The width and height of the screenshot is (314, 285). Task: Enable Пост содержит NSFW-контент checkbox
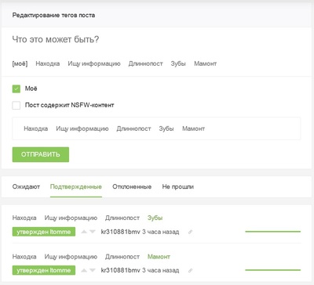pos(16,105)
